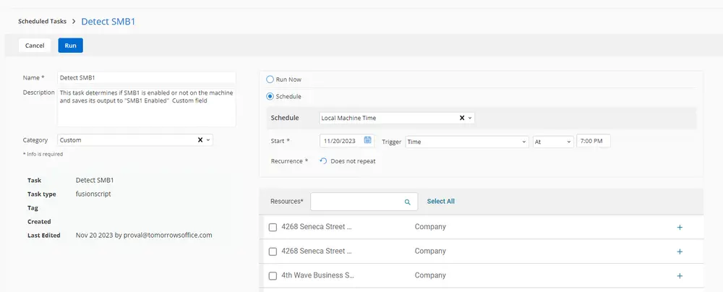Click the fusionscript task type value
Image resolution: width=723 pixels, height=292 pixels.
click(x=93, y=194)
